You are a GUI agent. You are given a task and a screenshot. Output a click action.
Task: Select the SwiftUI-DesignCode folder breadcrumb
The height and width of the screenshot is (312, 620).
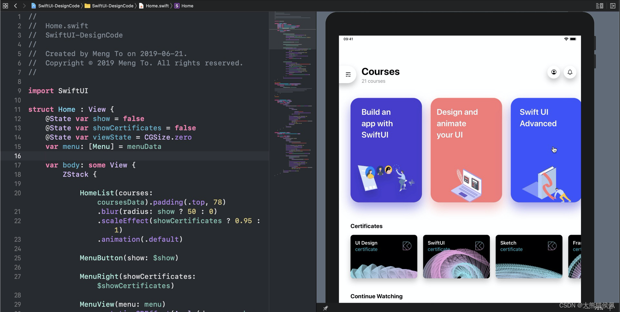(109, 6)
